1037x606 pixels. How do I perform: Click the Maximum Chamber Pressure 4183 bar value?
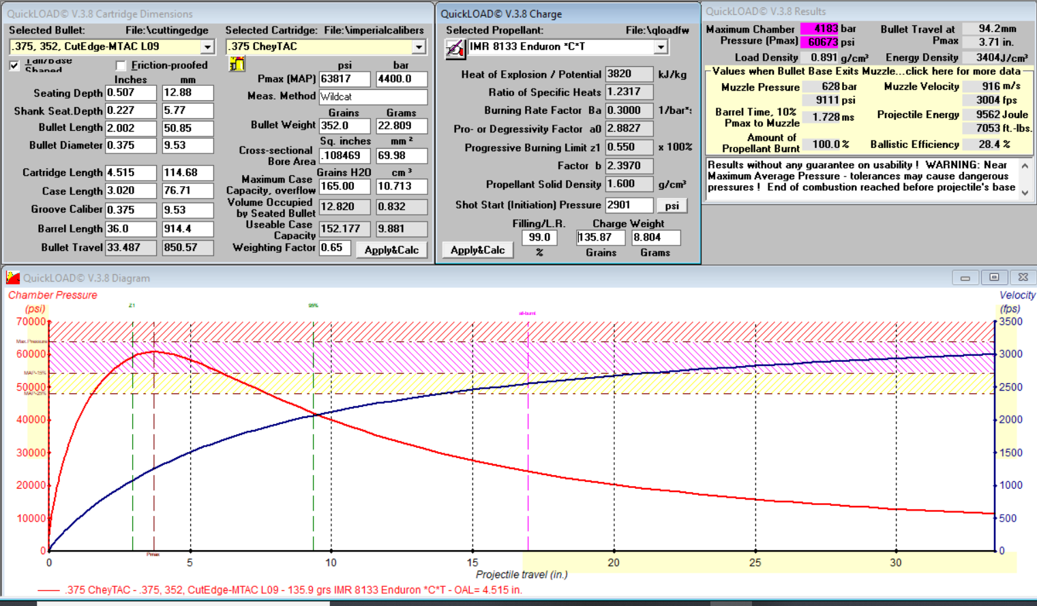819,29
